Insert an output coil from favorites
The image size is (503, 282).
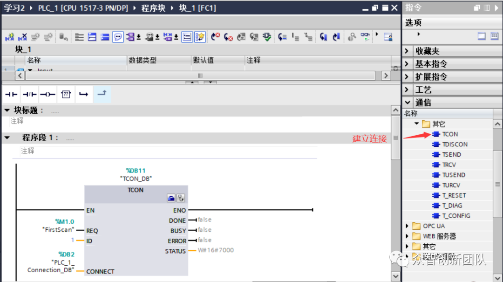[48, 94]
